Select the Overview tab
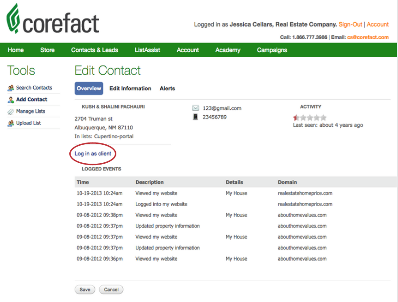This screenshot has width=398, height=302. (x=89, y=89)
